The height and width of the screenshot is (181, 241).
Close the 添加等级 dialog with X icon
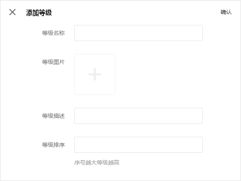point(12,12)
